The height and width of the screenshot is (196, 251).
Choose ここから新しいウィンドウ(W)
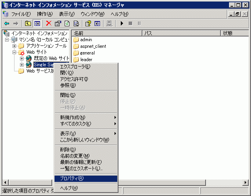86,140
